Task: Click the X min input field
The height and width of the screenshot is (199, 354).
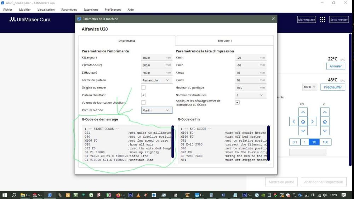Action: click(x=250, y=58)
